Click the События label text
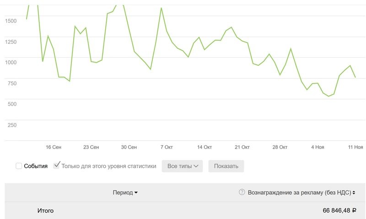The image size is (366, 219). click(x=36, y=166)
